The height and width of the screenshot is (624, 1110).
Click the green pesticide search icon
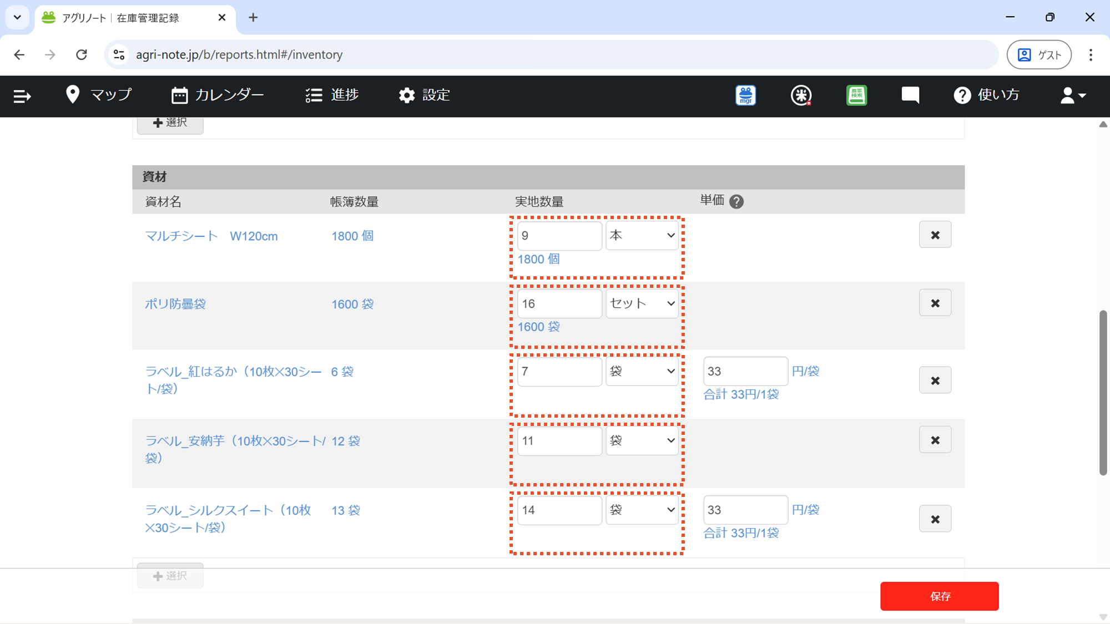856,95
